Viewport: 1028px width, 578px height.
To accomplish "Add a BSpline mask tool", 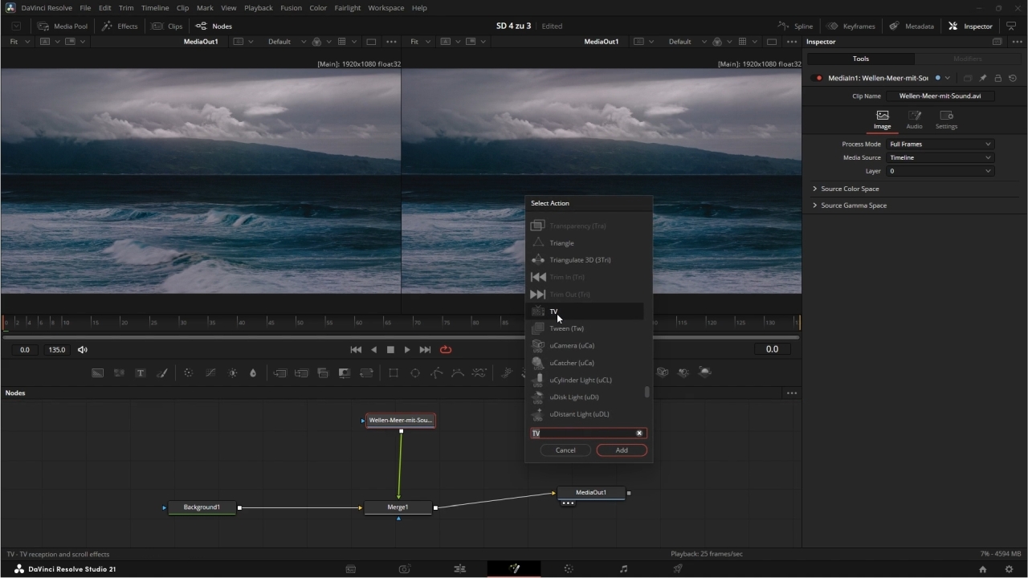I will (458, 372).
